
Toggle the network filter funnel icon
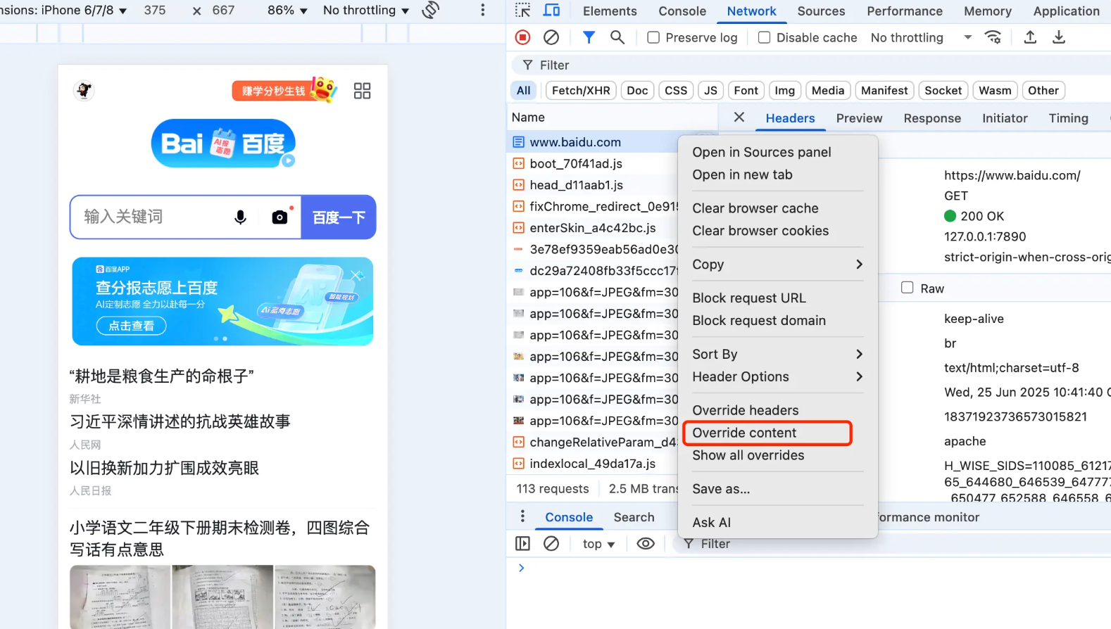tap(589, 37)
